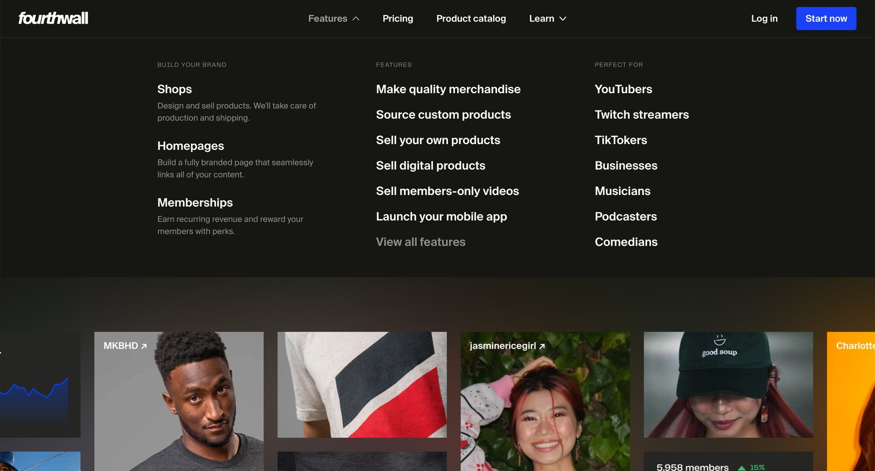Click the Shops description text
This screenshot has height=471, width=875.
[237, 112]
